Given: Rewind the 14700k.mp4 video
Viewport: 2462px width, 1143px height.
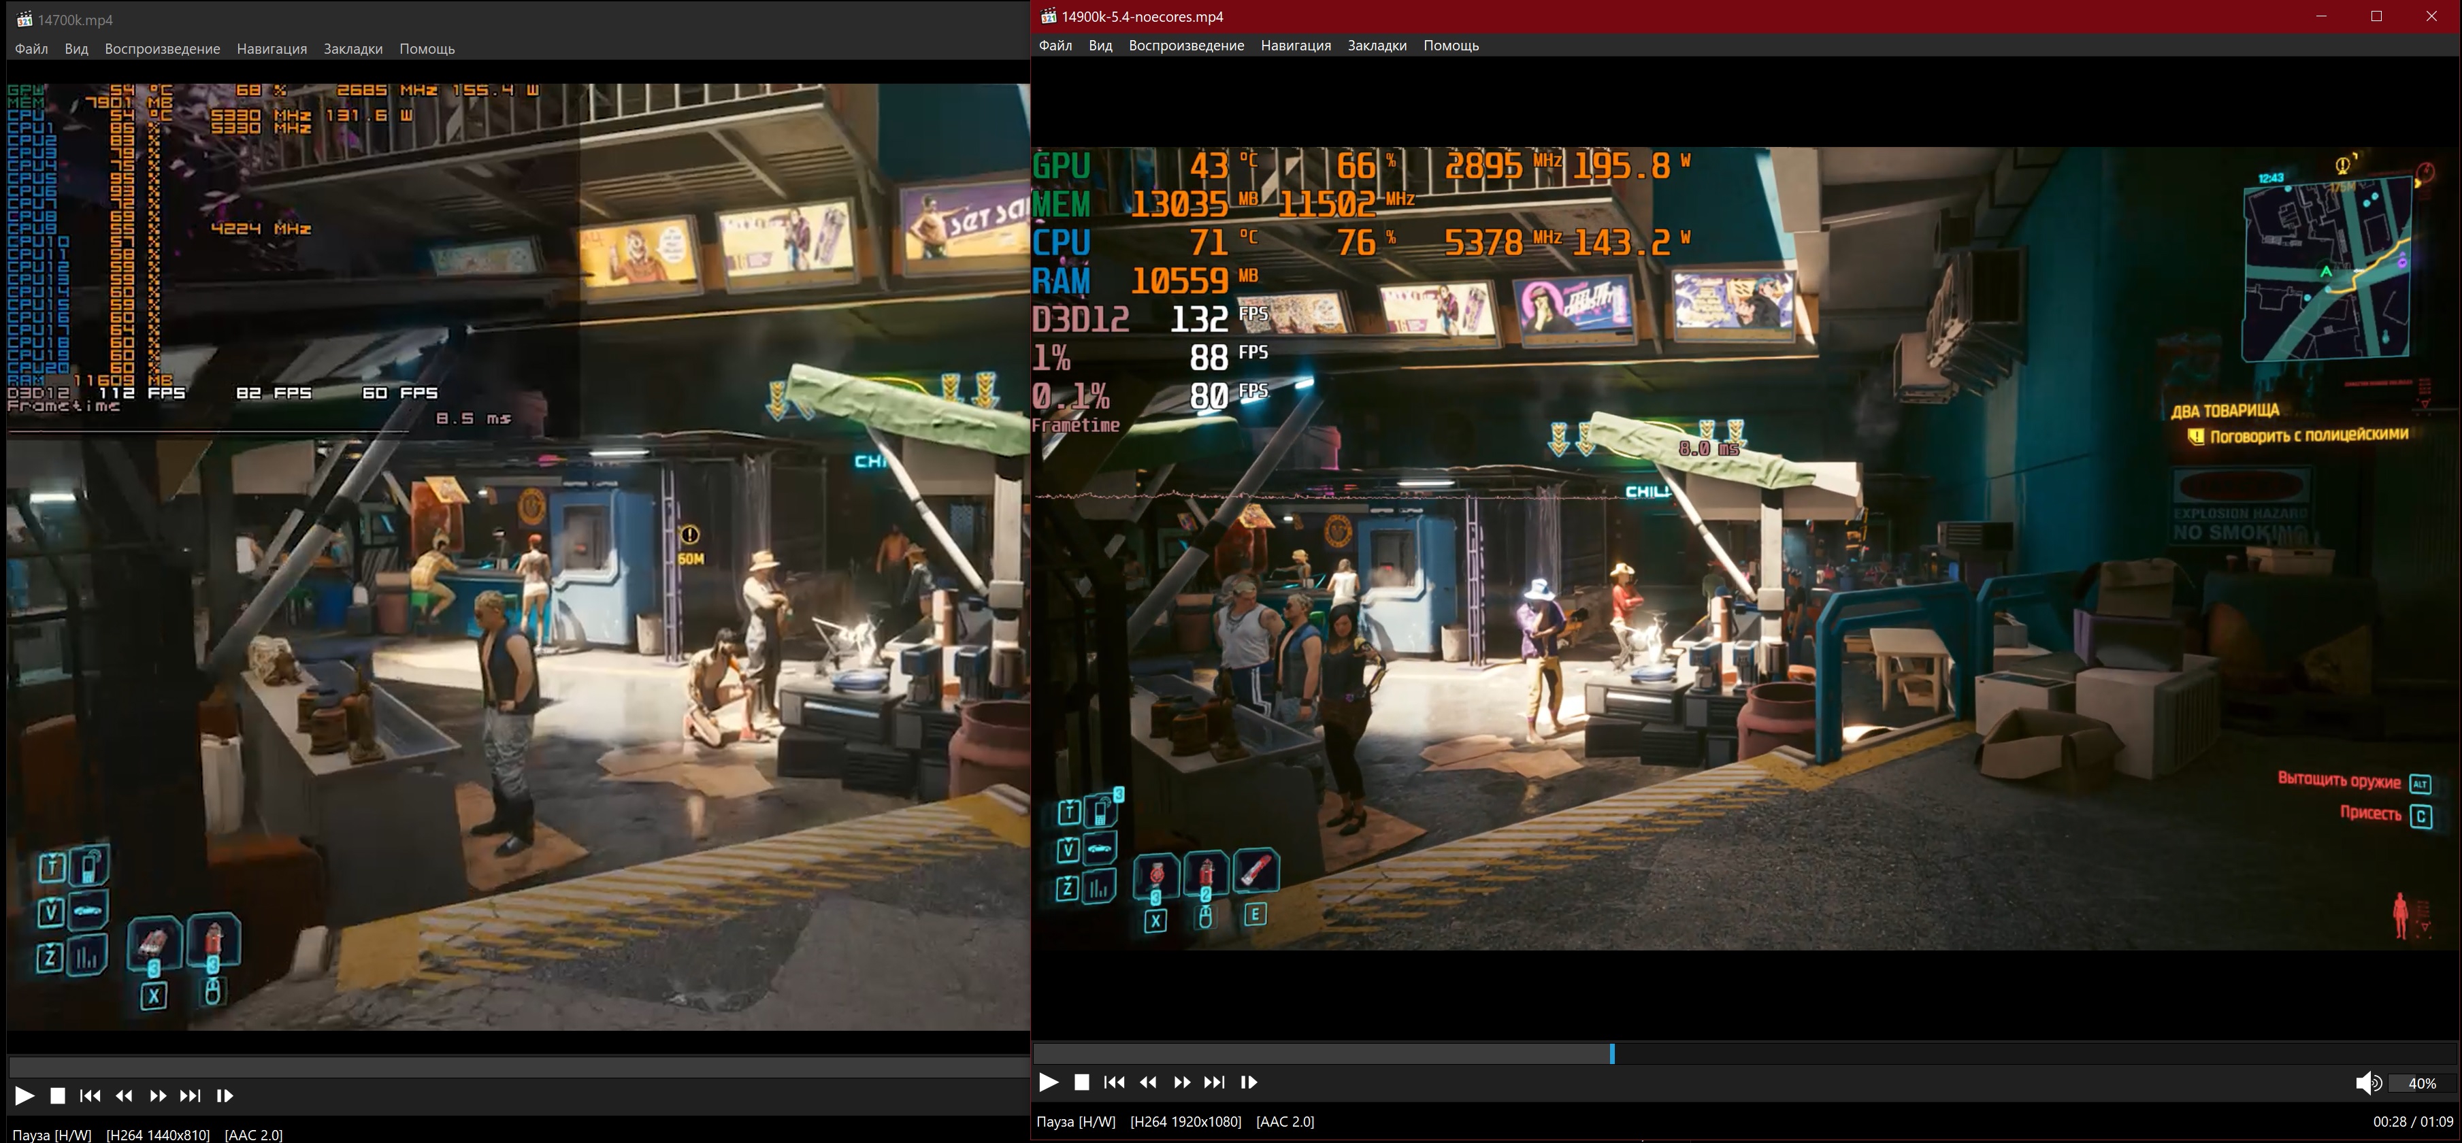Looking at the screenshot, I should coord(125,1095).
